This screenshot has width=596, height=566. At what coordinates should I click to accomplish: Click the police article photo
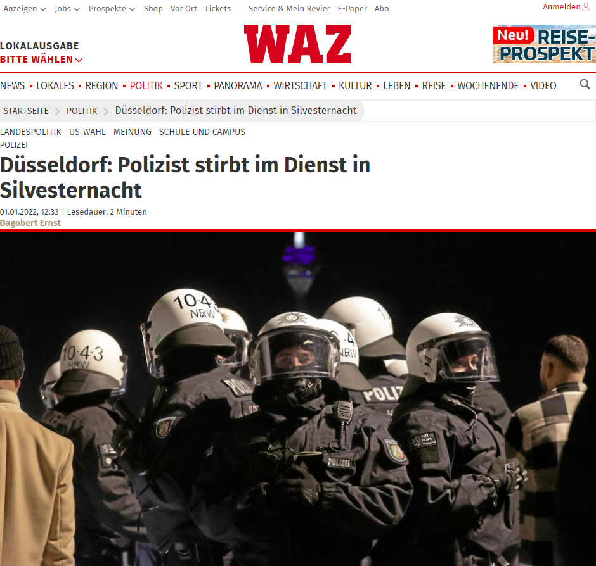pyautogui.click(x=298, y=399)
